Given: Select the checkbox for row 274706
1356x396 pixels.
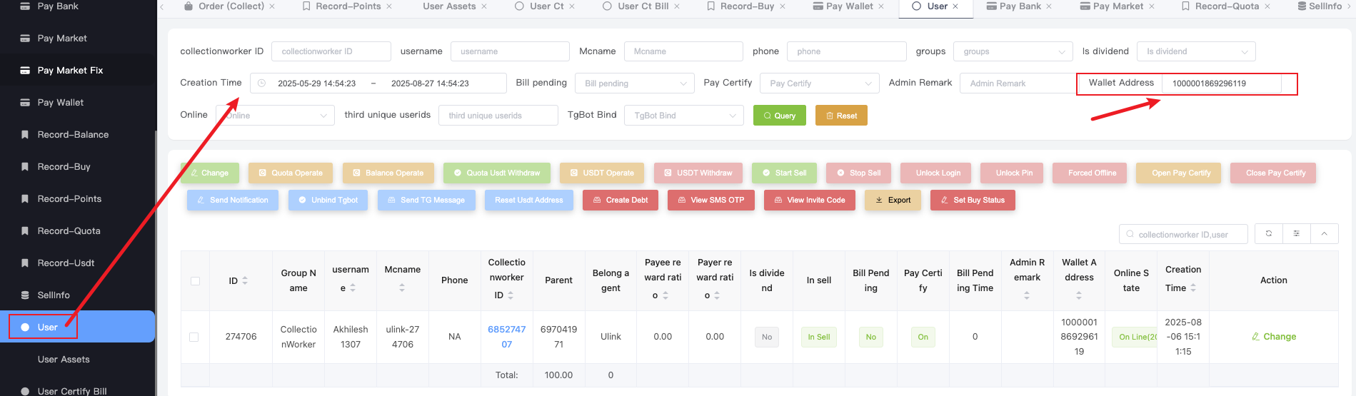Looking at the screenshot, I should pyautogui.click(x=194, y=337).
